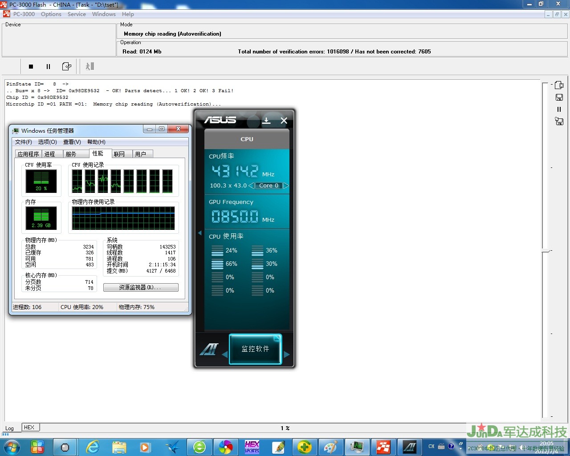Open the pencil notepad taskbar icon
Image resolution: width=570 pixels, height=456 pixels.
pos(279,447)
